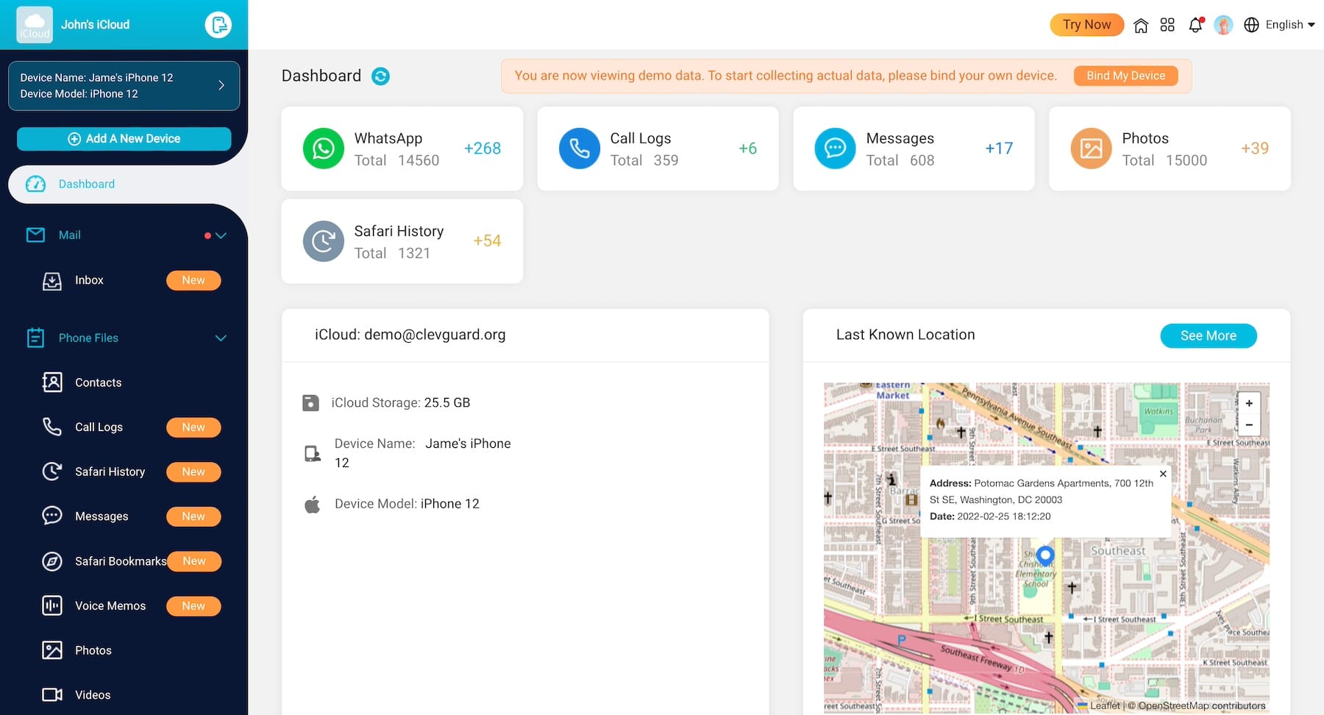Close the map address popup
This screenshot has width=1324, height=715.
click(x=1163, y=474)
